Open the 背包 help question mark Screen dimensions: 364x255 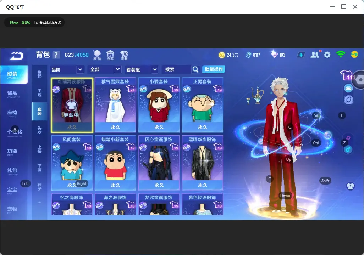56,55
